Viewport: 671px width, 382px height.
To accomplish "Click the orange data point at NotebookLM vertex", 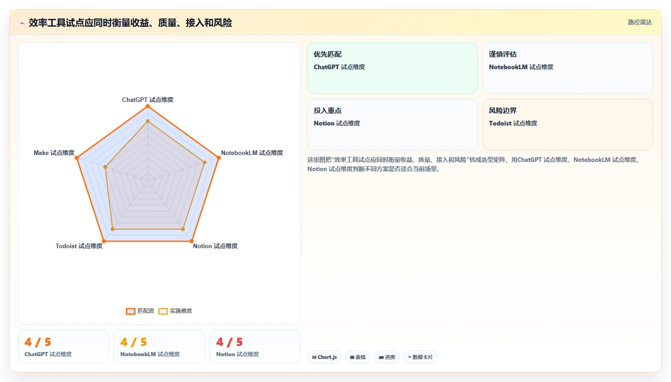I will pyautogui.click(x=218, y=158).
